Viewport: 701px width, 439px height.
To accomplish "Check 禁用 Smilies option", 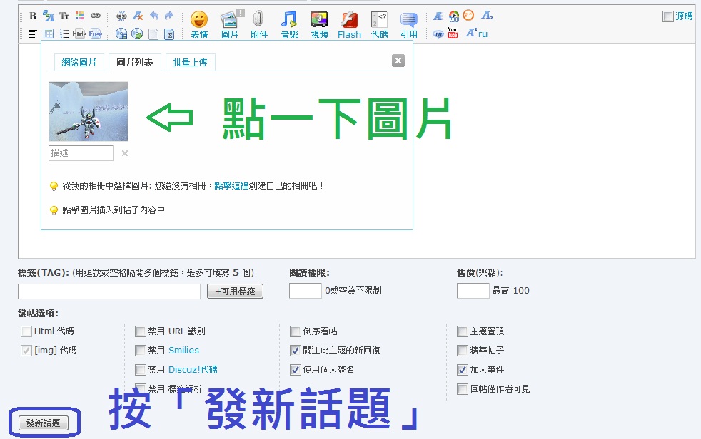I will [141, 351].
